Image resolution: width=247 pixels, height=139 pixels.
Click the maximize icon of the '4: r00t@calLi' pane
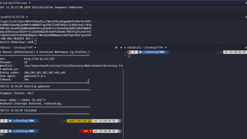click(x=246, y=47)
